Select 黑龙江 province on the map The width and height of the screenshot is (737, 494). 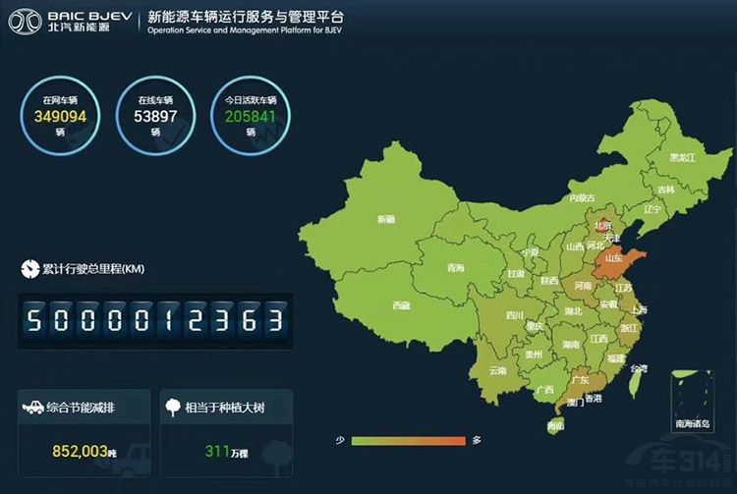[x=682, y=157]
